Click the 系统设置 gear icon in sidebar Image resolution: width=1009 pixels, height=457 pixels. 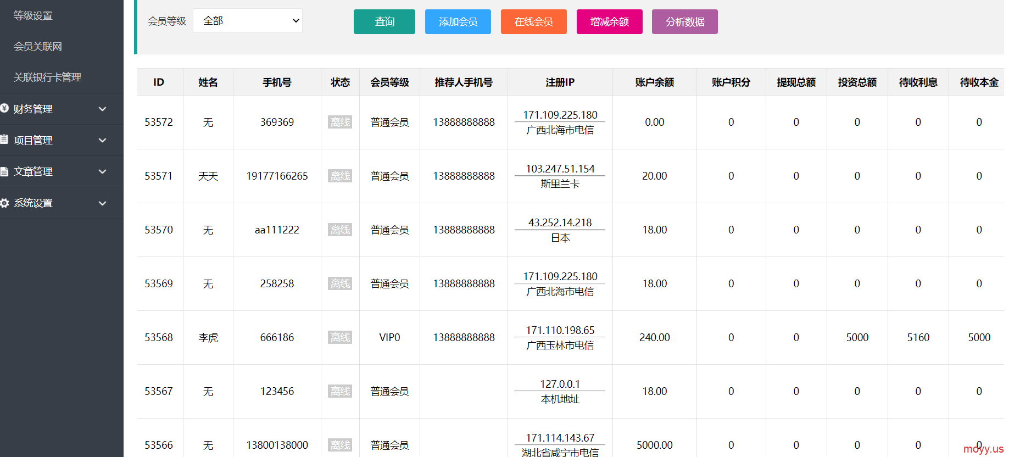click(4, 203)
